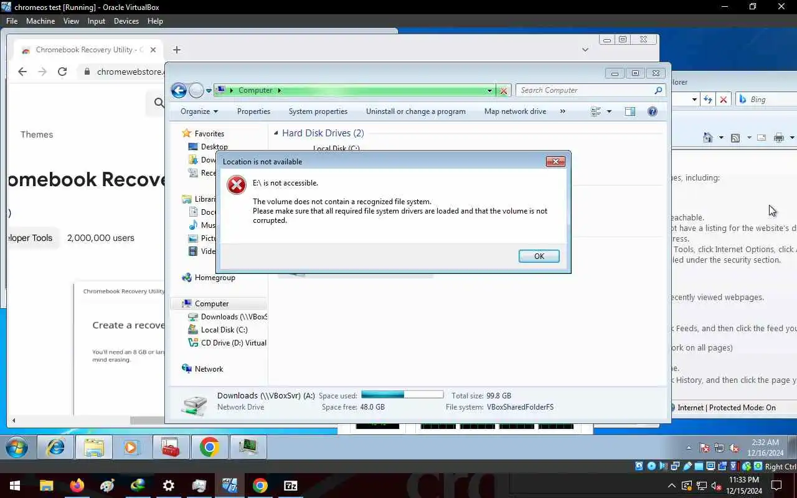Screen dimensions: 797x498
Task: Click Properties in the Explorer toolbar
Action: [x=253, y=111]
